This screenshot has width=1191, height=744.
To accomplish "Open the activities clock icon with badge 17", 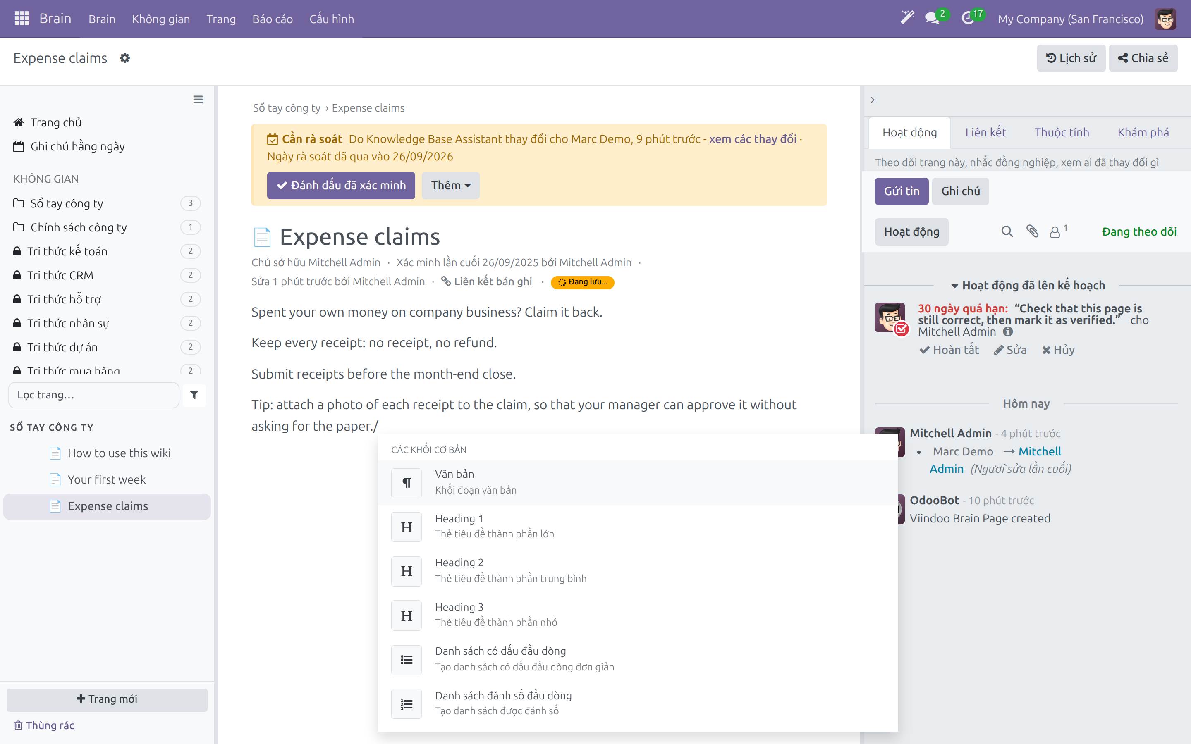I will coord(968,19).
